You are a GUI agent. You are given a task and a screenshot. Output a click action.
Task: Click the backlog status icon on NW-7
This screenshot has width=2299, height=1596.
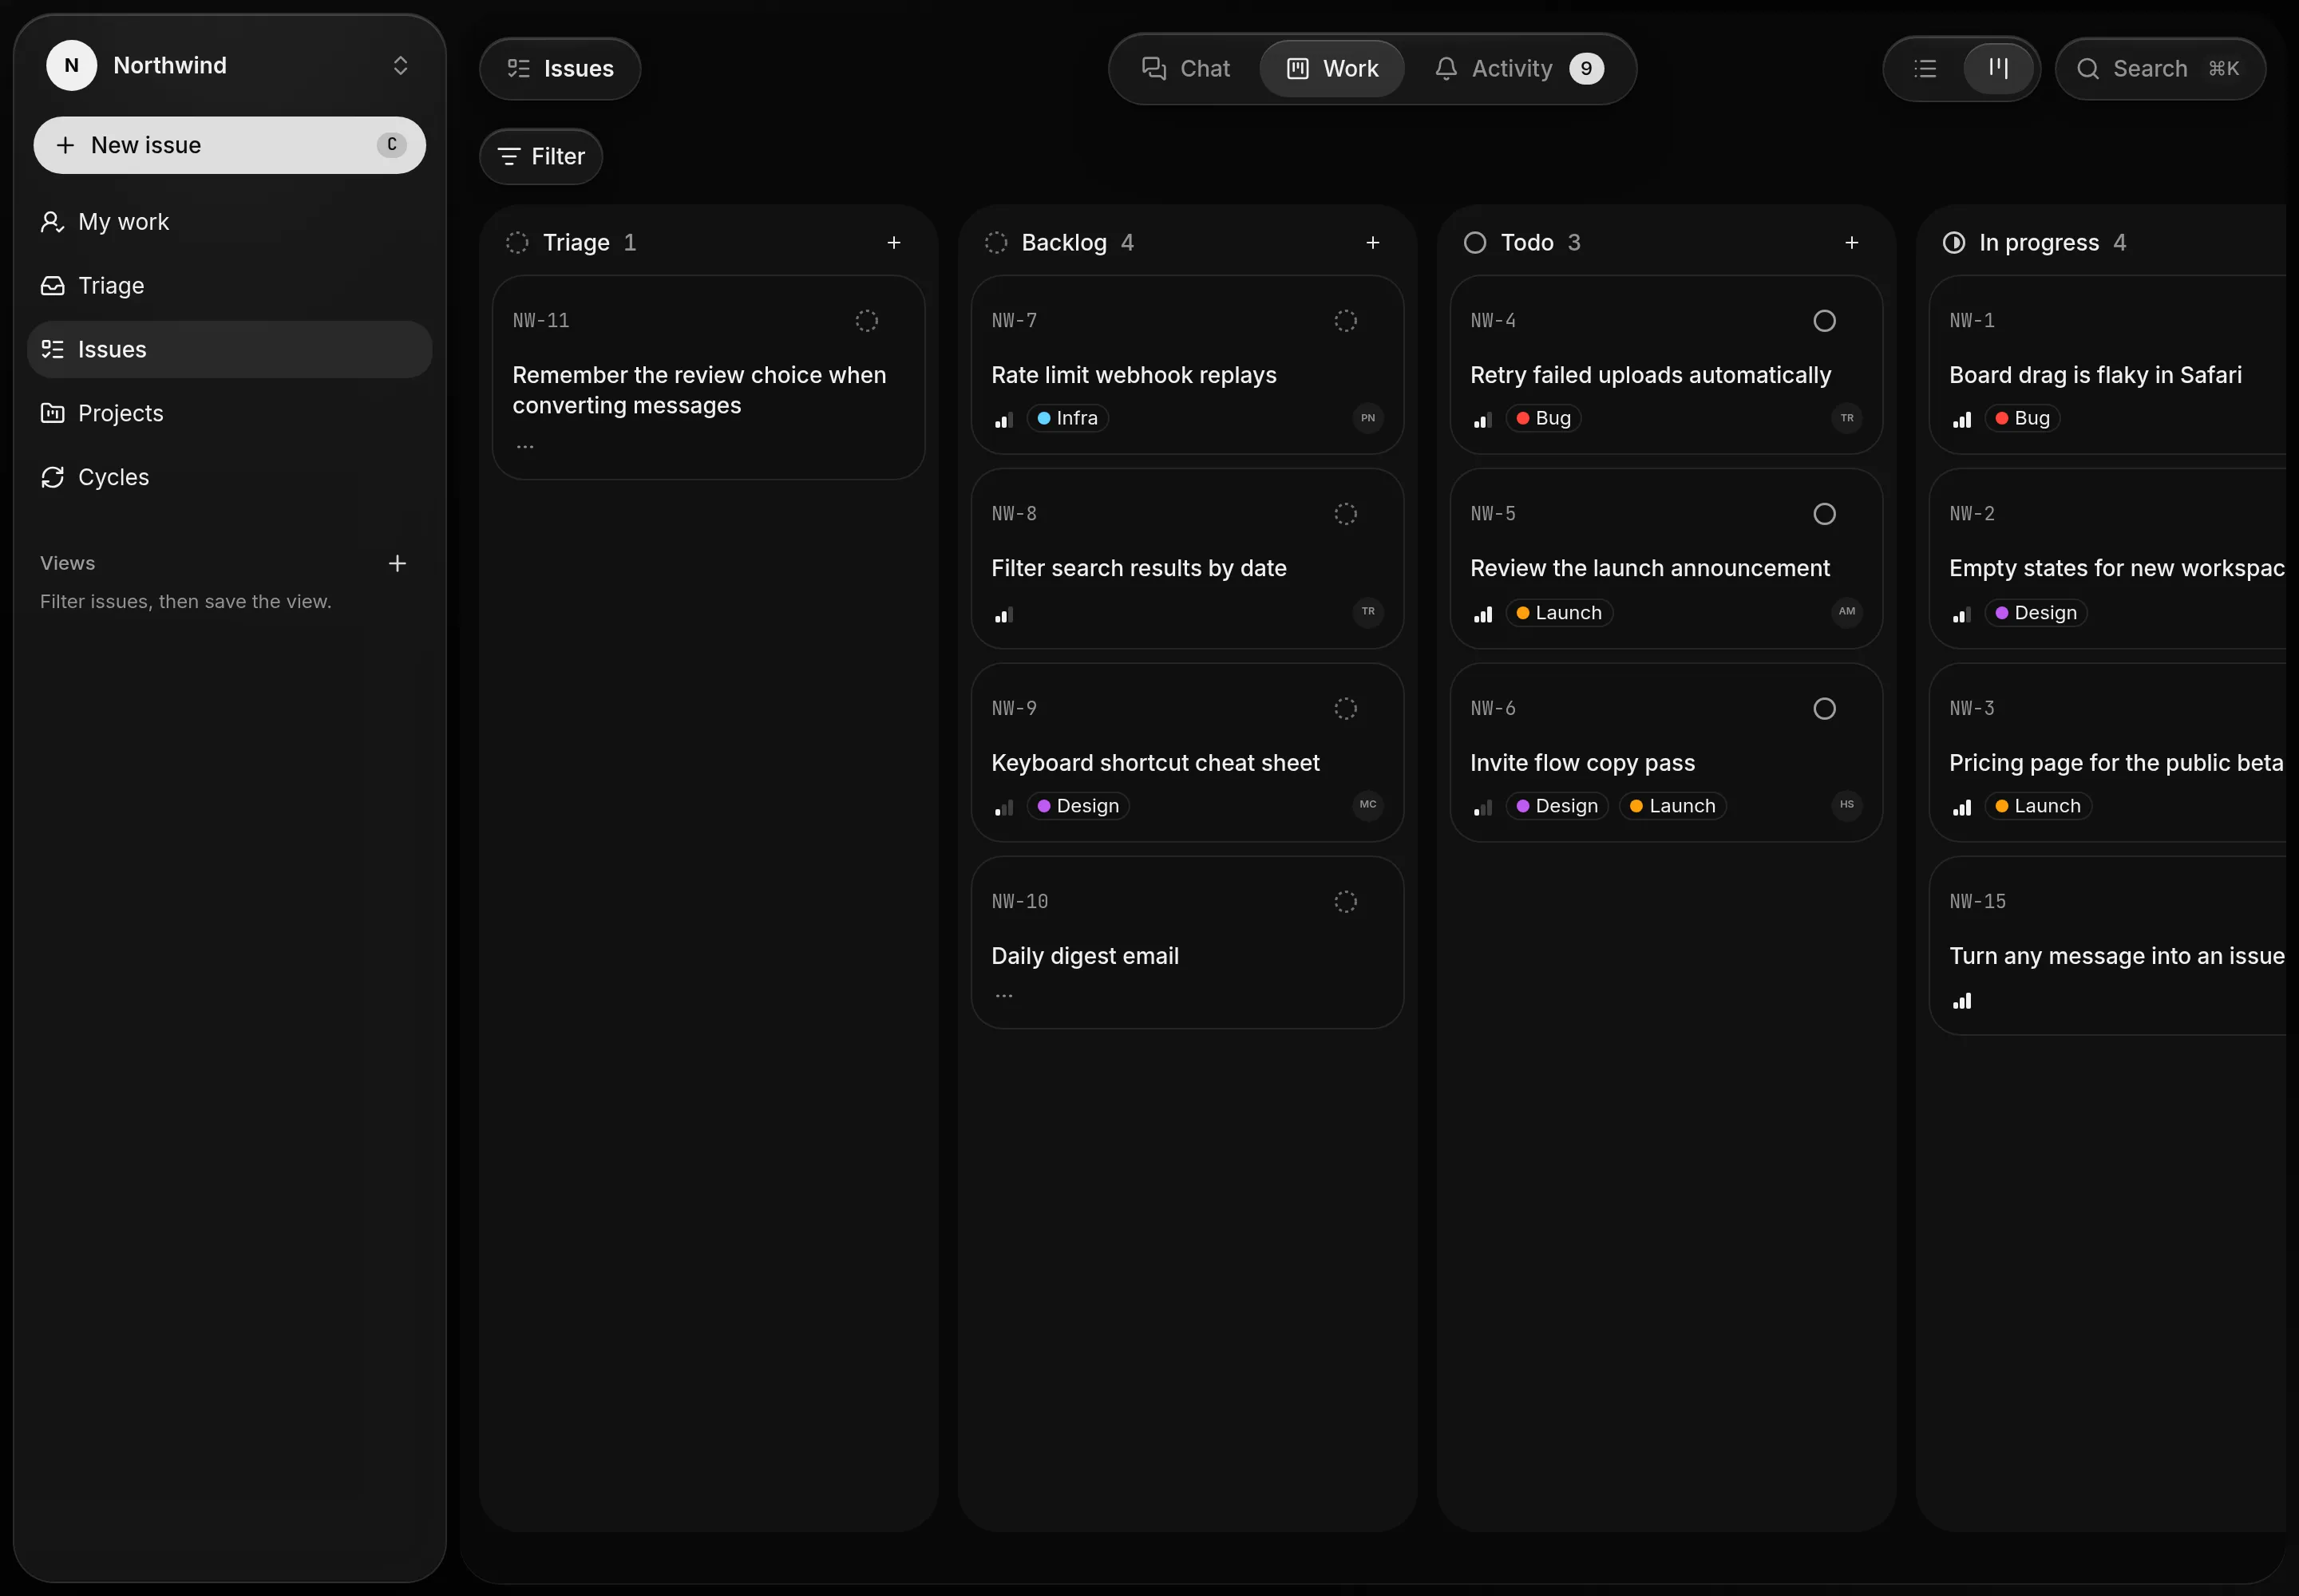coord(1346,320)
